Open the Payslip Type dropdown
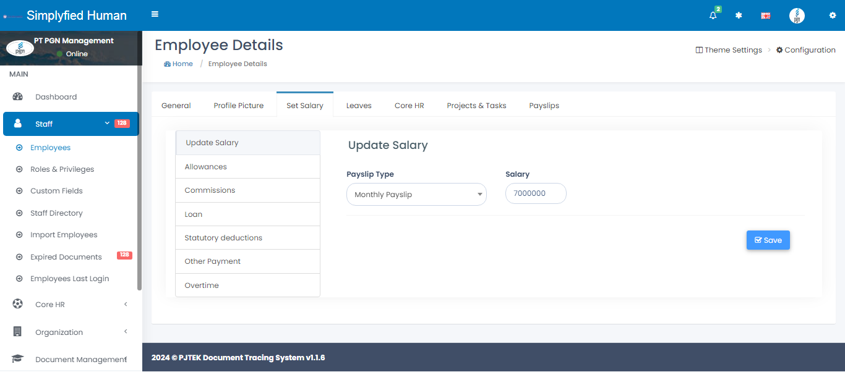845x372 pixels. (x=416, y=194)
